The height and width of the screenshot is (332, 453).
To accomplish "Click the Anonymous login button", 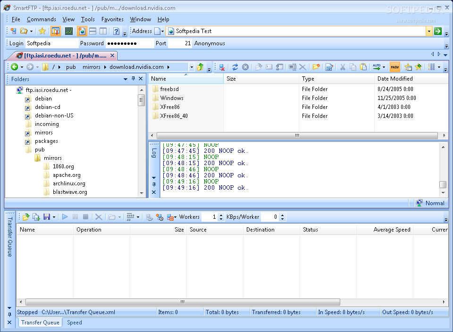I will point(210,43).
